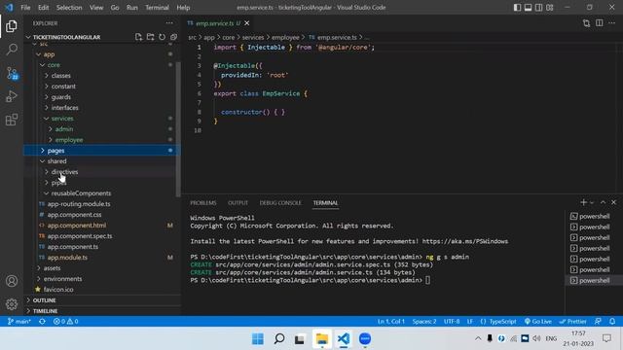The width and height of the screenshot is (623, 350).
Task: Toggle secondary side bar layout icon
Action: point(538,8)
